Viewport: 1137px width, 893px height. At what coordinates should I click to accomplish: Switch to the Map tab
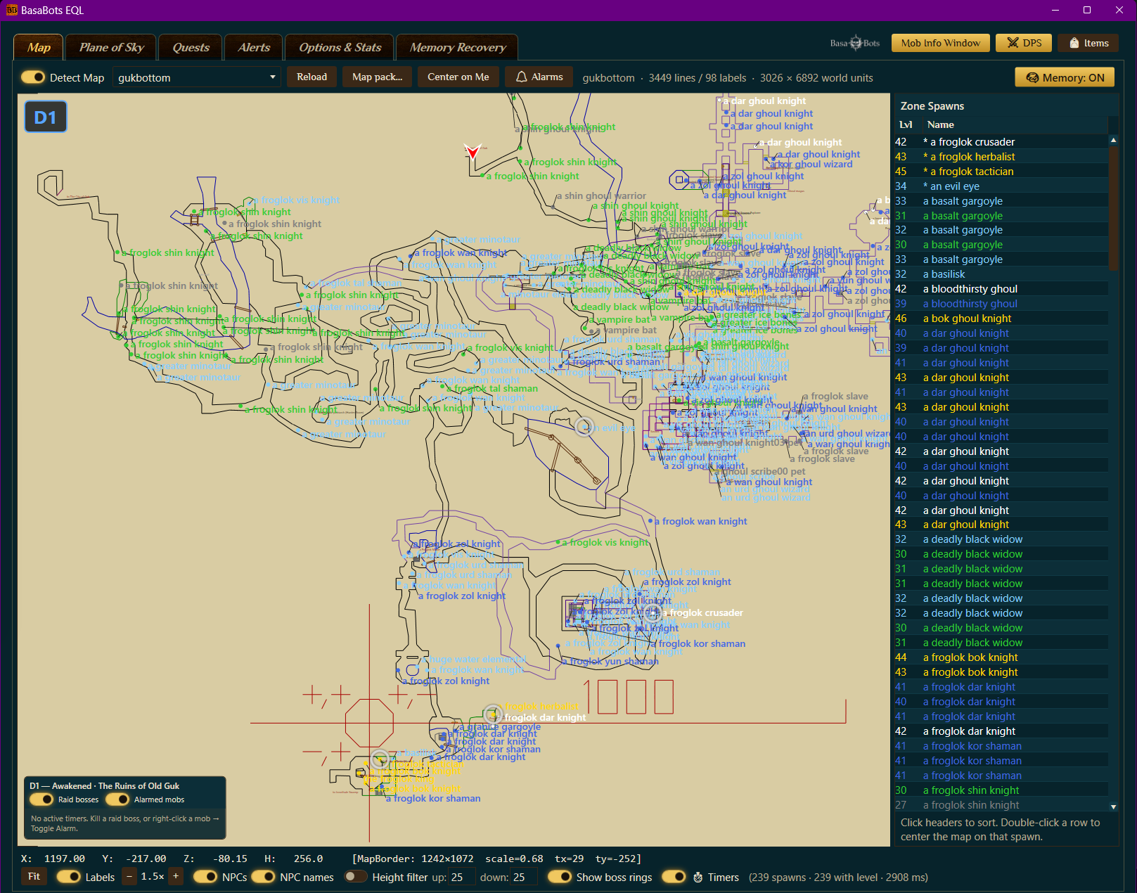point(39,47)
